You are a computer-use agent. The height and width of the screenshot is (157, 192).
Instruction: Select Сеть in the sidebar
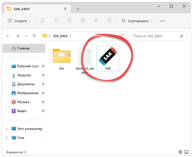click(x=18, y=138)
